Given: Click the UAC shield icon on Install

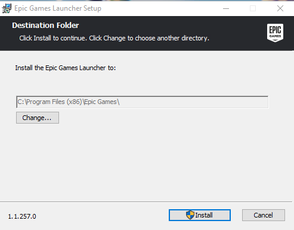Looking at the screenshot, I should tap(190, 215).
